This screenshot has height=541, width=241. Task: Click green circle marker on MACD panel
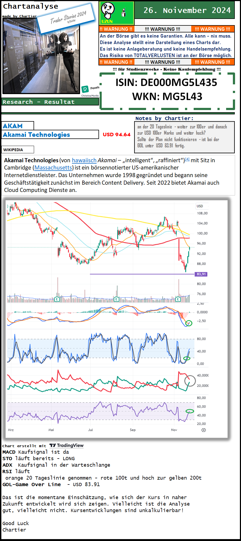tap(189, 323)
